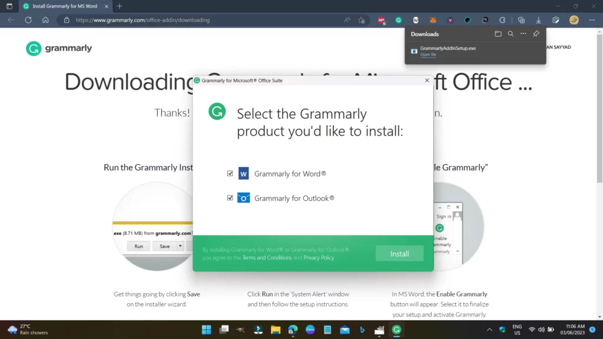Click the Word icon in installer

(243, 174)
